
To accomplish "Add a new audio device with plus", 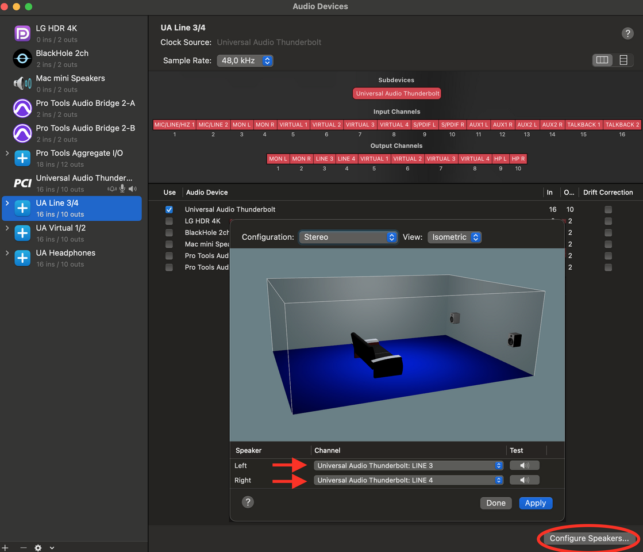I will [5, 547].
